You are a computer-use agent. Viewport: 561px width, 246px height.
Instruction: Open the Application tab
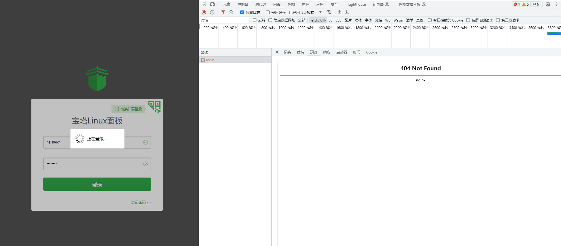[320, 4]
